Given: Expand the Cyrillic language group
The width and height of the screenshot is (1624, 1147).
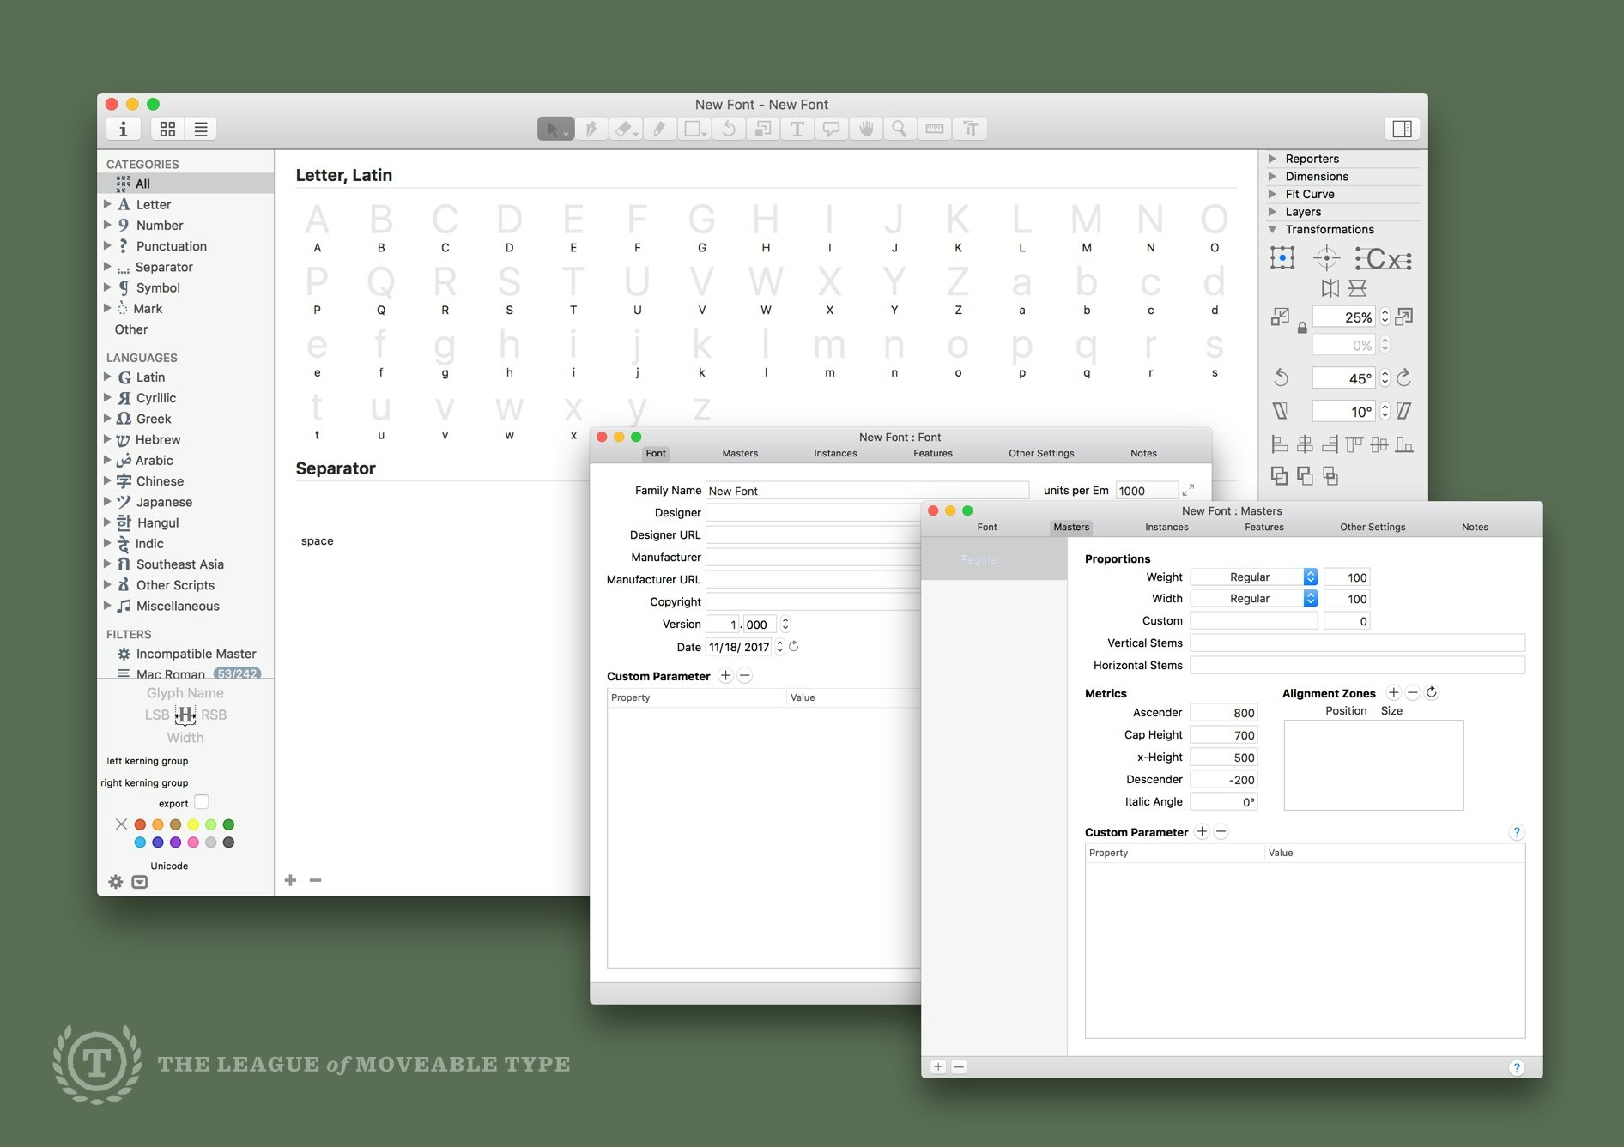Looking at the screenshot, I should (x=107, y=398).
